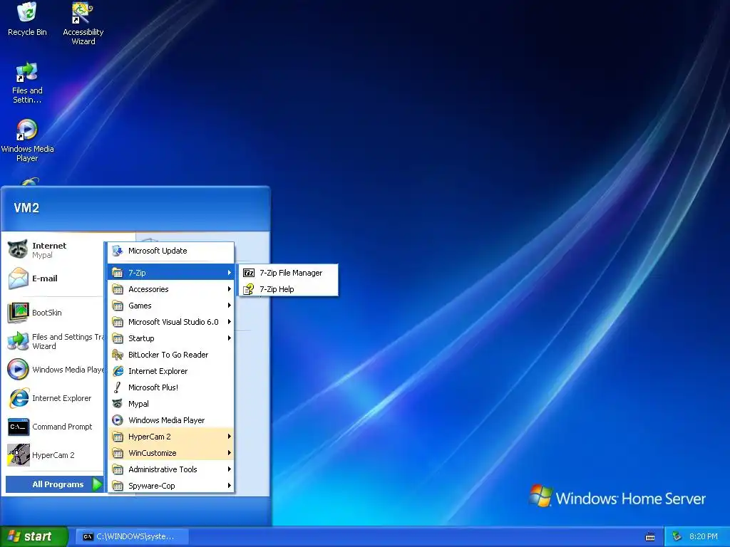Expand the Startup submenu arrow

click(229, 338)
